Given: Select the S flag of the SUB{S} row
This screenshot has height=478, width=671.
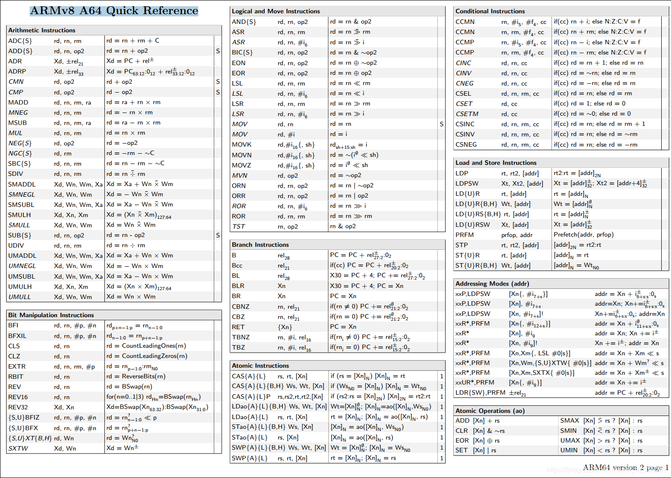Looking at the screenshot, I should pyautogui.click(x=218, y=235).
